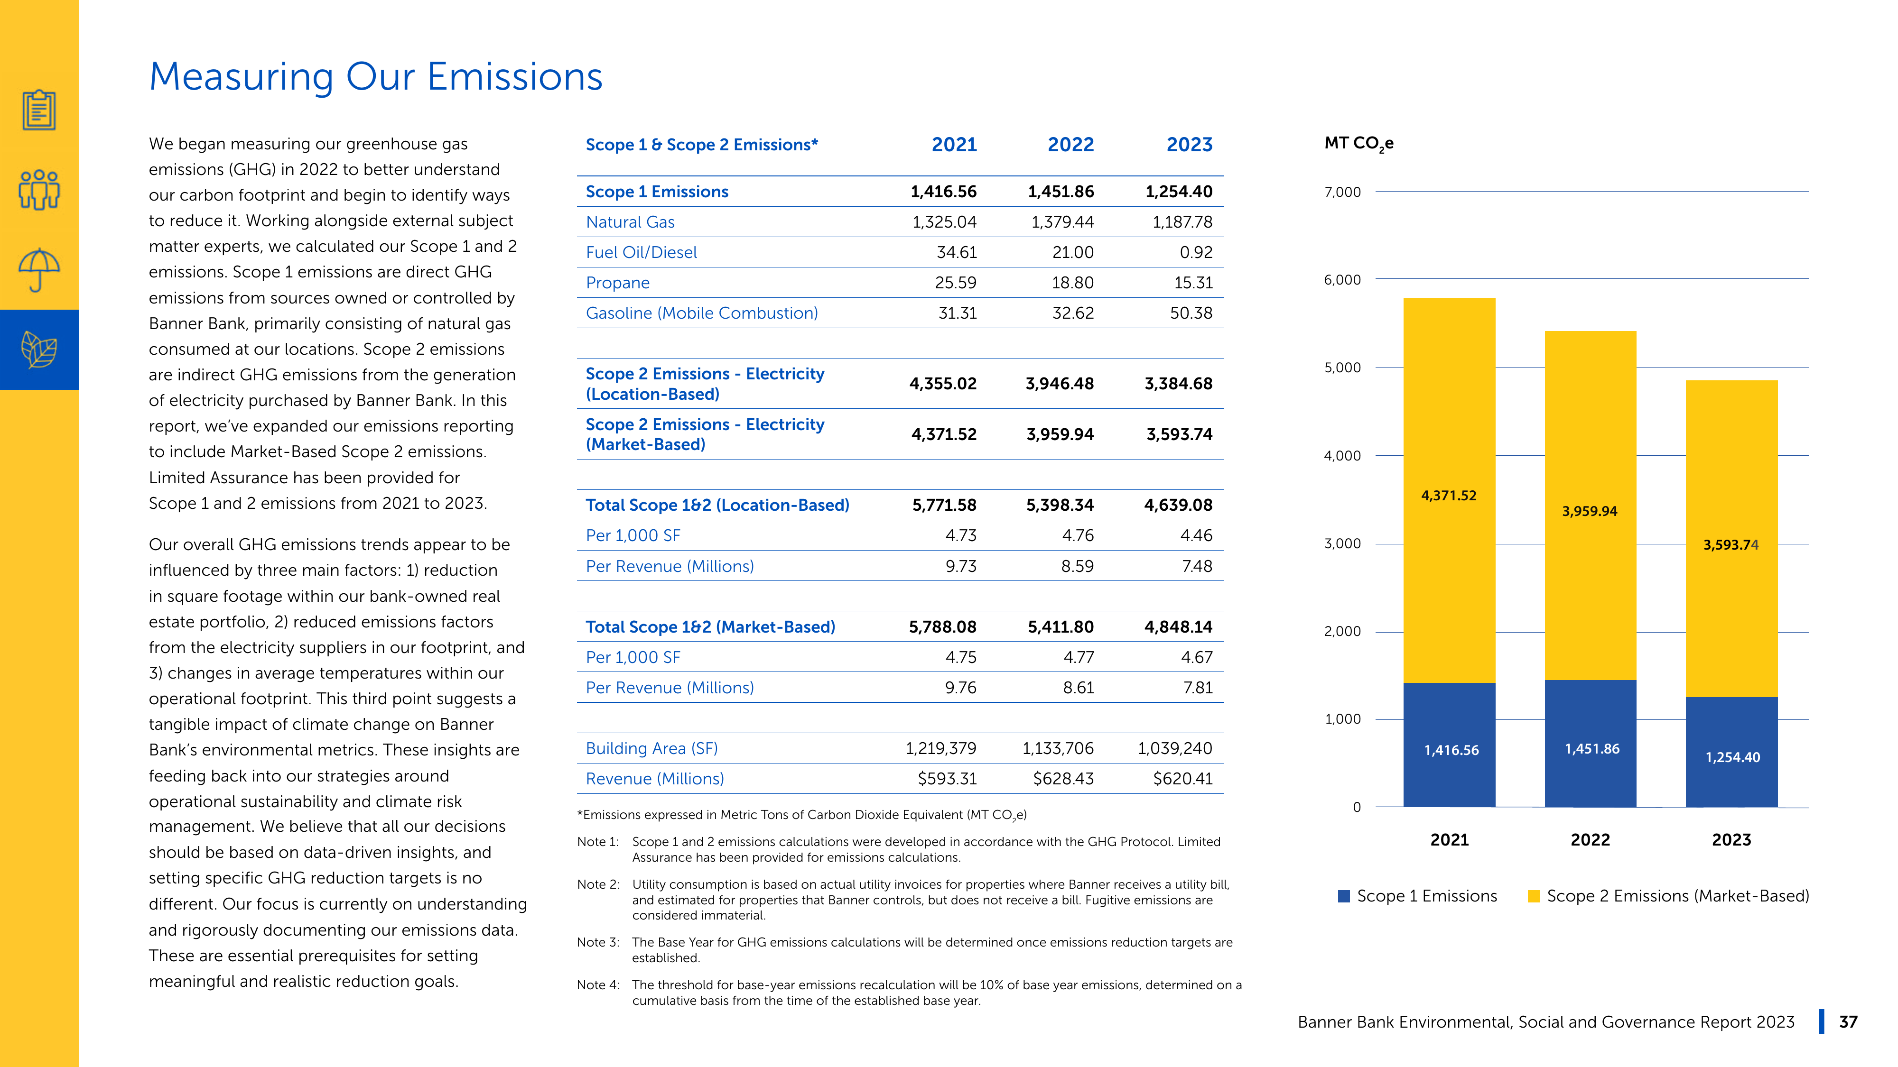Click the Fuel Oil/Diesel row label
1898x1067 pixels.
pyautogui.click(x=641, y=253)
